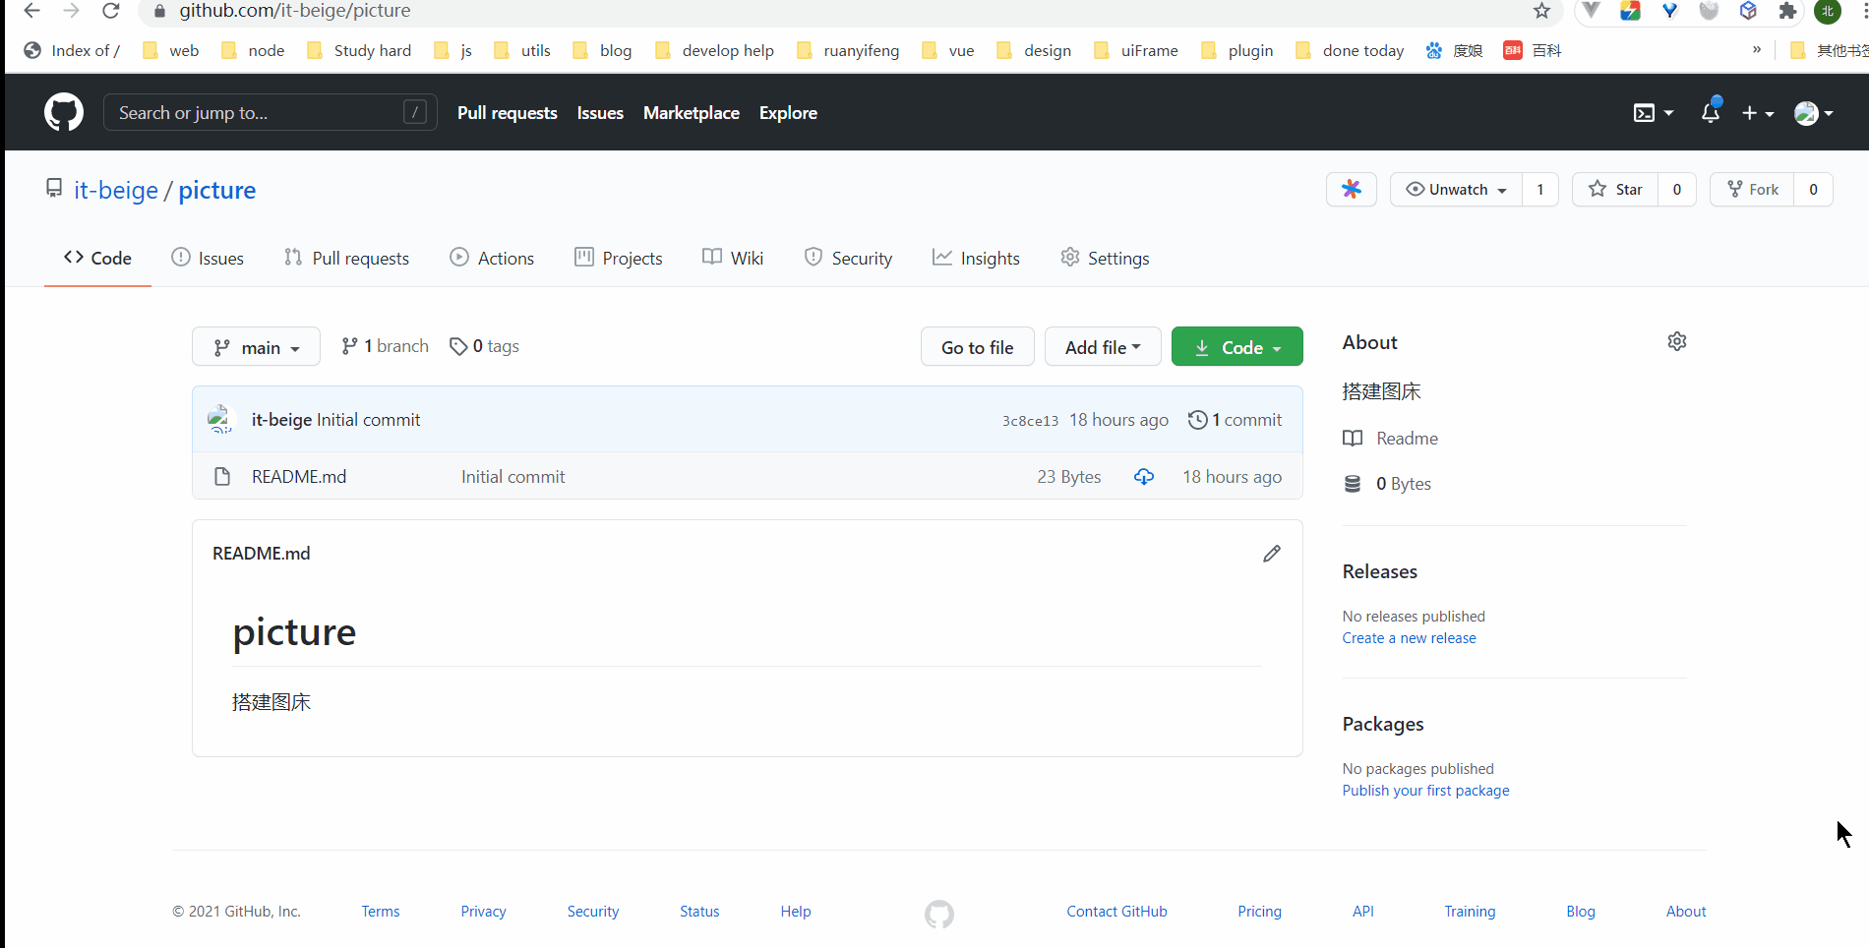The image size is (1869, 948).
Task: Open the Study hard bookmark folder
Action: click(x=359, y=50)
